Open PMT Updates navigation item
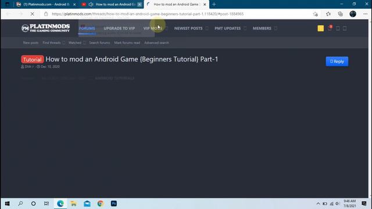This screenshot has width=372, height=209. (227, 28)
